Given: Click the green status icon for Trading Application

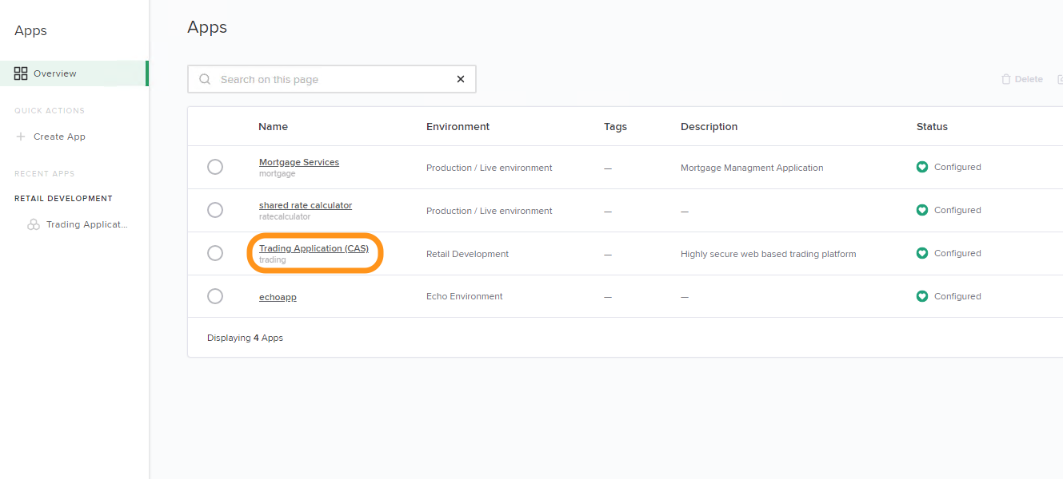Looking at the screenshot, I should coord(922,253).
